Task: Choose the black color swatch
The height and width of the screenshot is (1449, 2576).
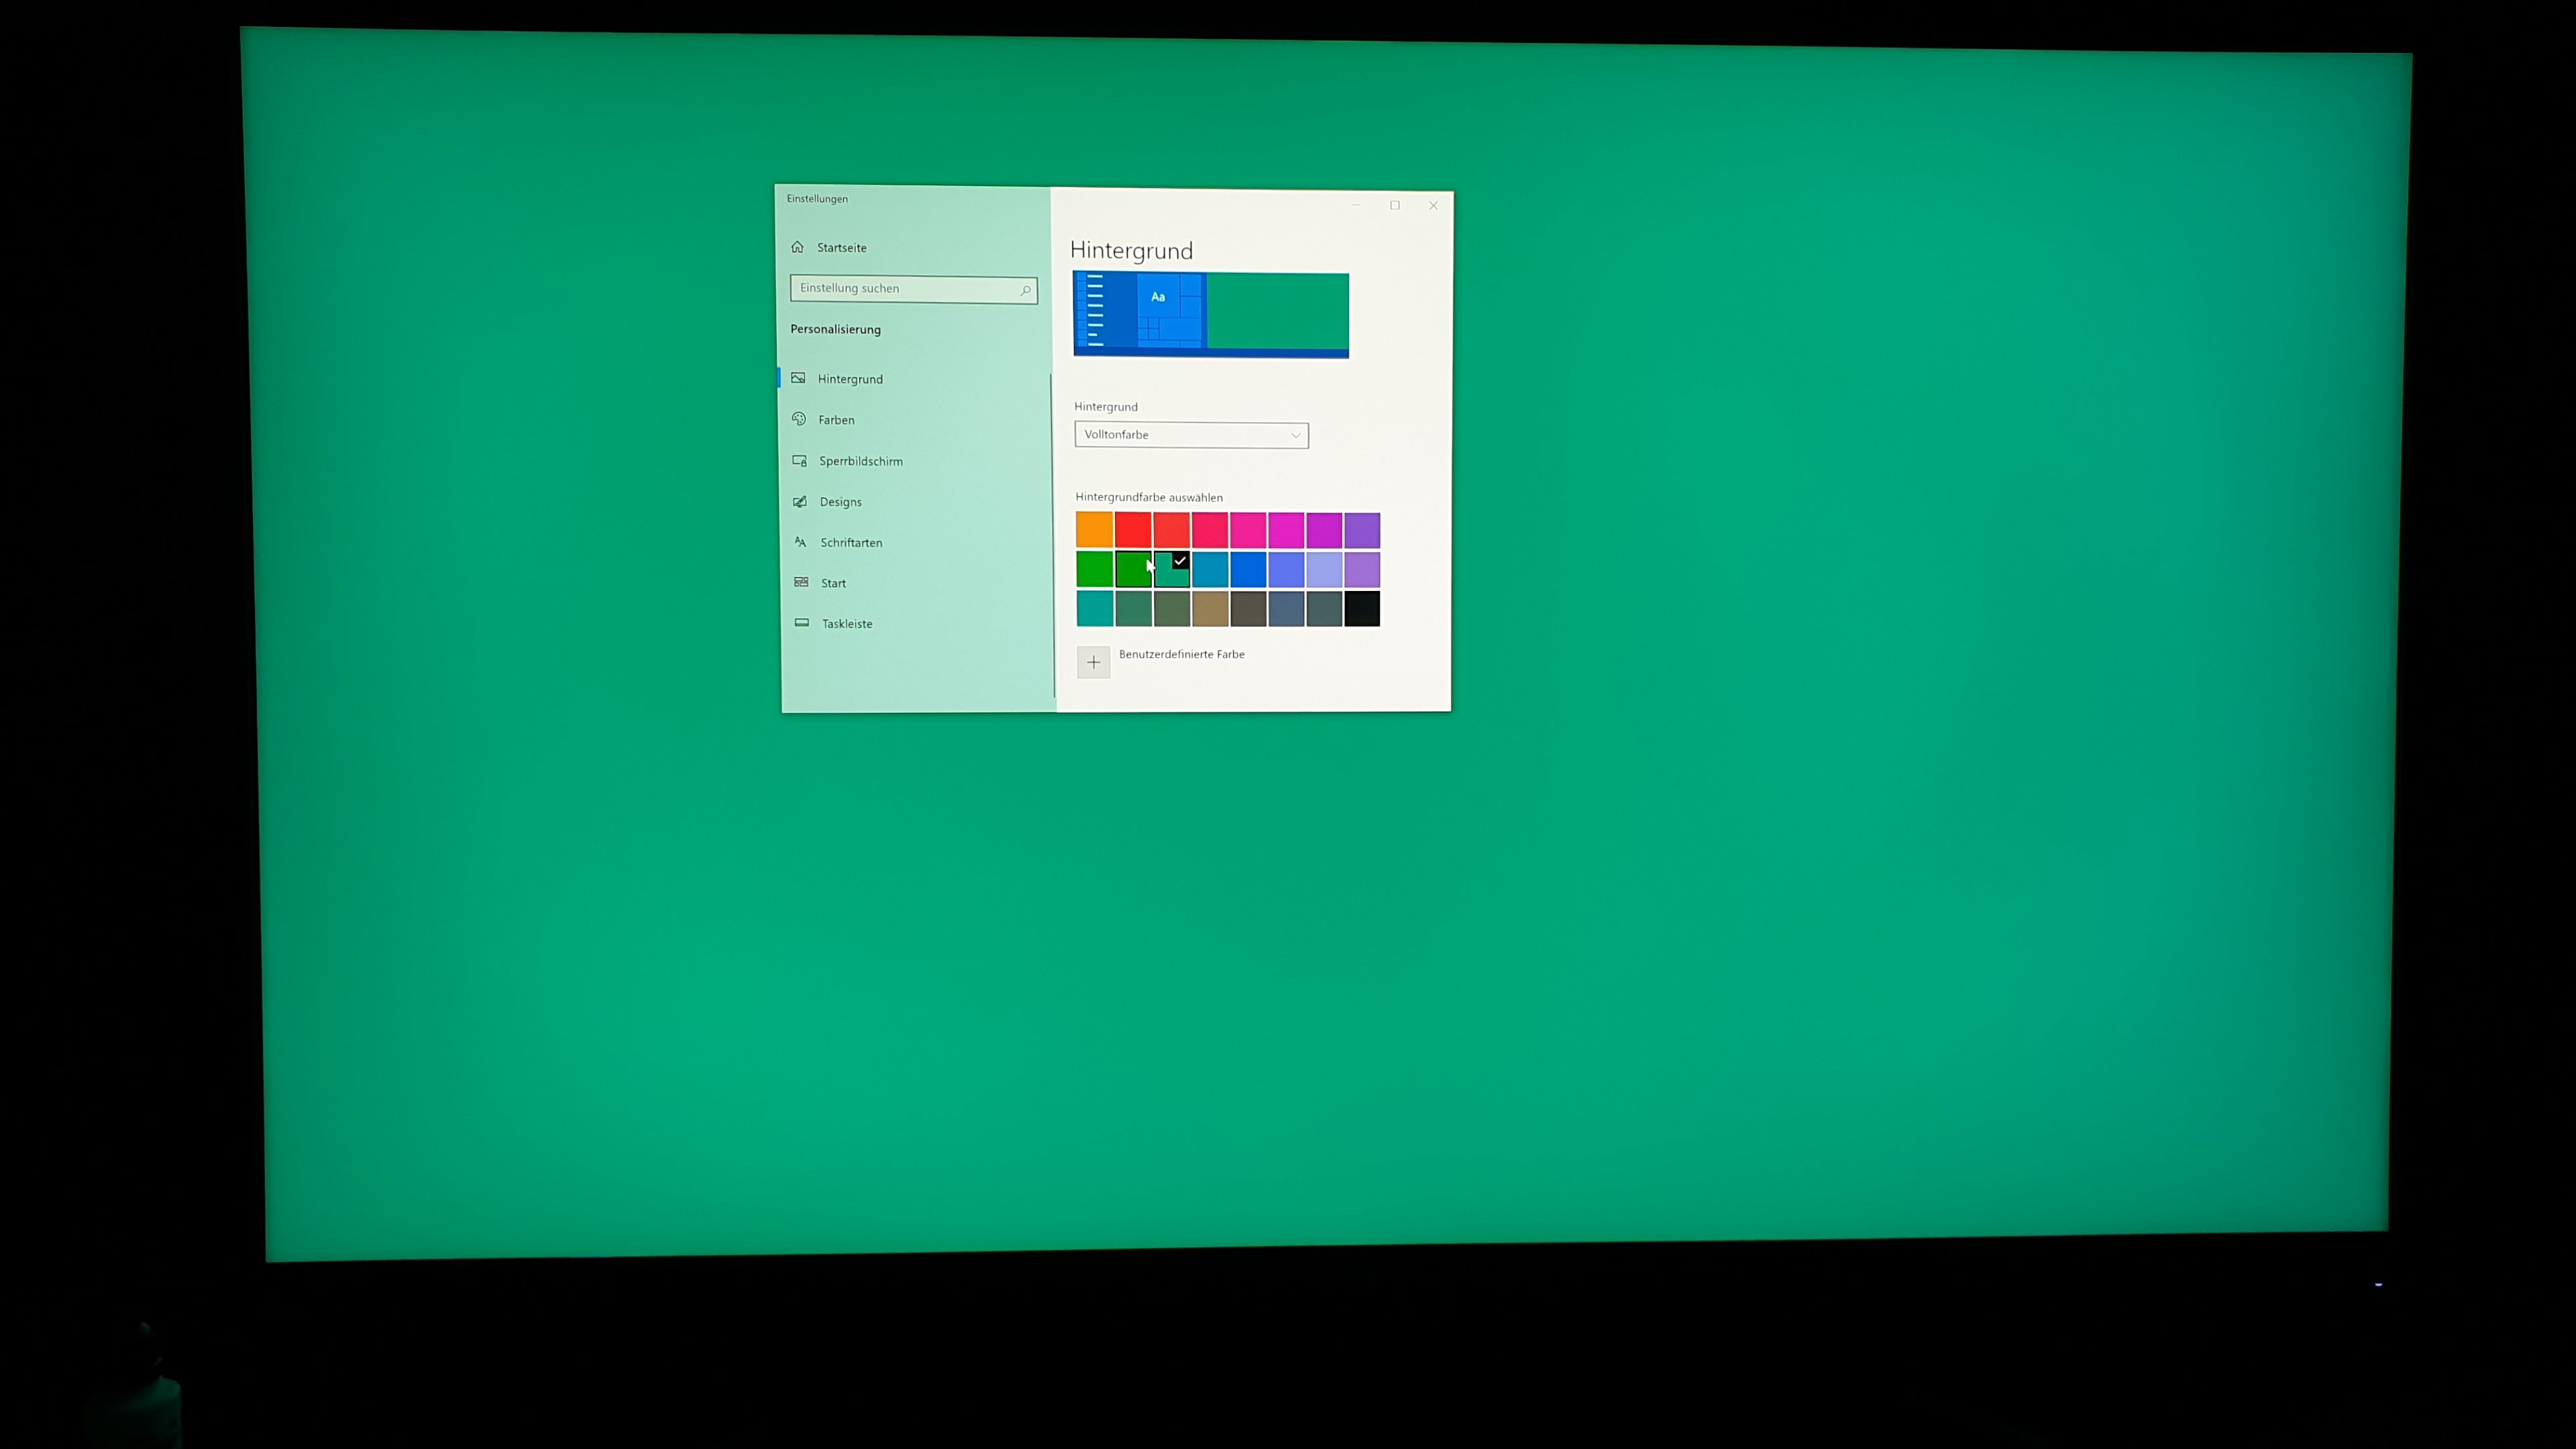Action: [x=1362, y=608]
